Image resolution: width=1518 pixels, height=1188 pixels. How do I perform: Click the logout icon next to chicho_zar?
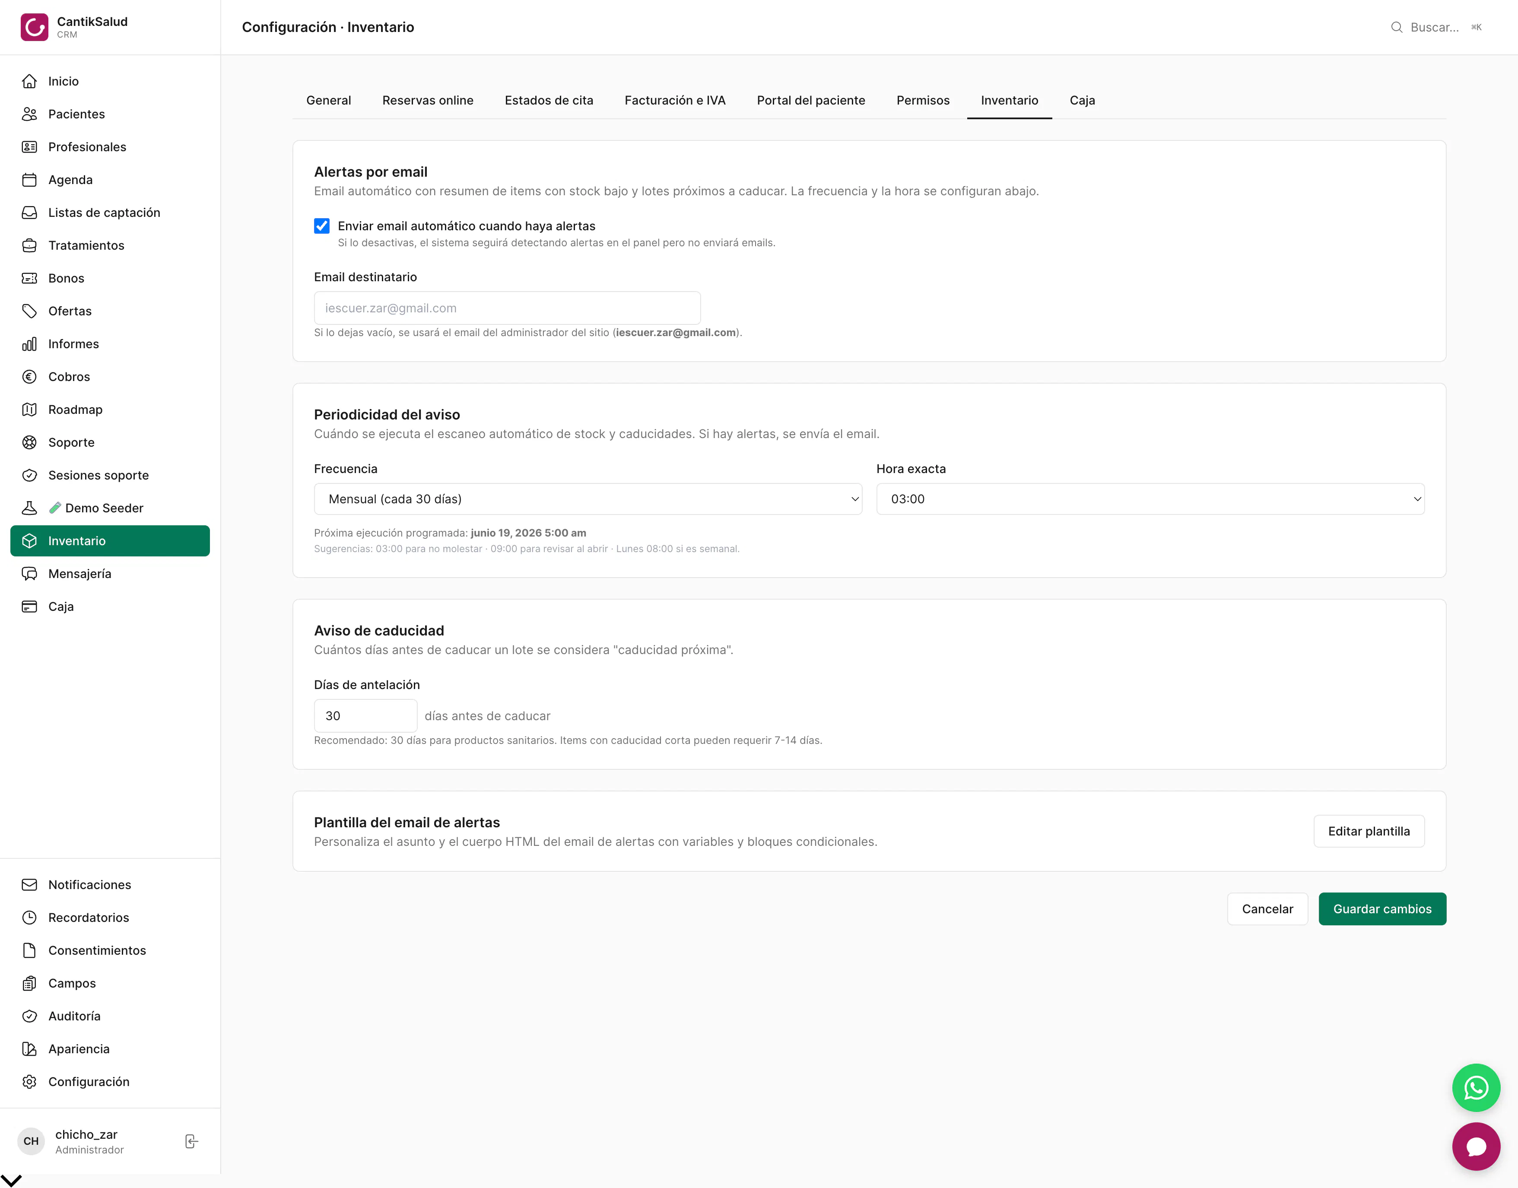pyautogui.click(x=192, y=1141)
